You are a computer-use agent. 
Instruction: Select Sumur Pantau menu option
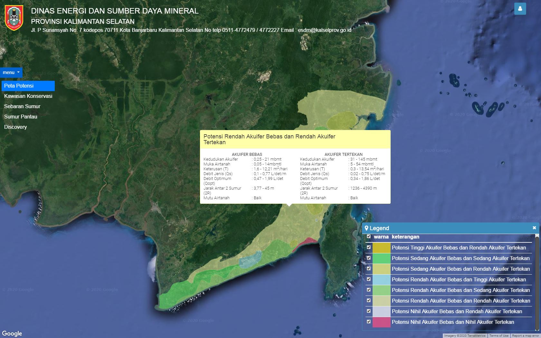click(x=21, y=117)
